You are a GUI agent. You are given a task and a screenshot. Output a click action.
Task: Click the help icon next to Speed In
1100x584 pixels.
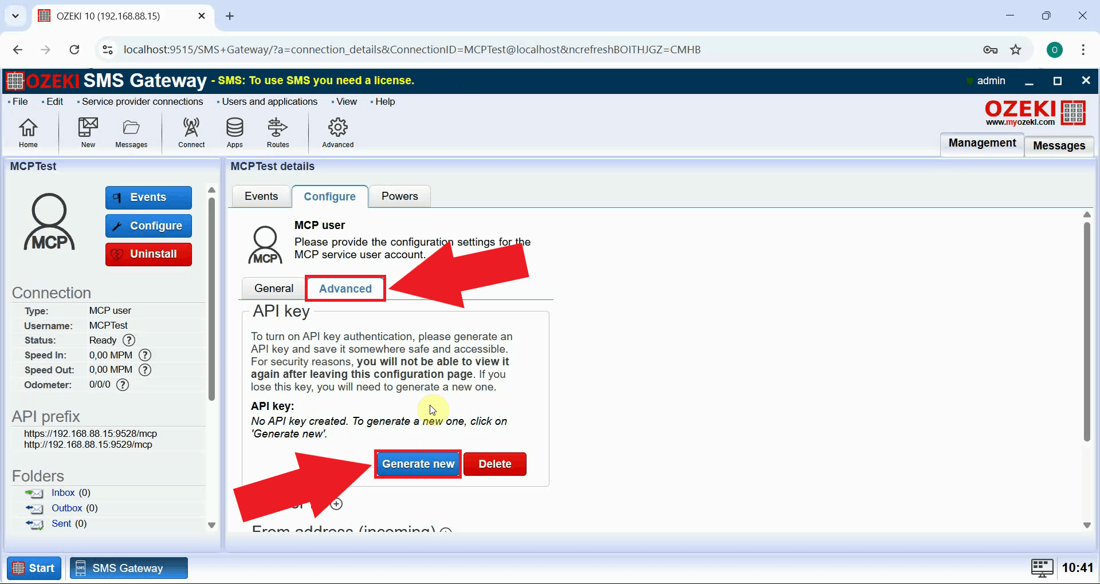click(144, 355)
